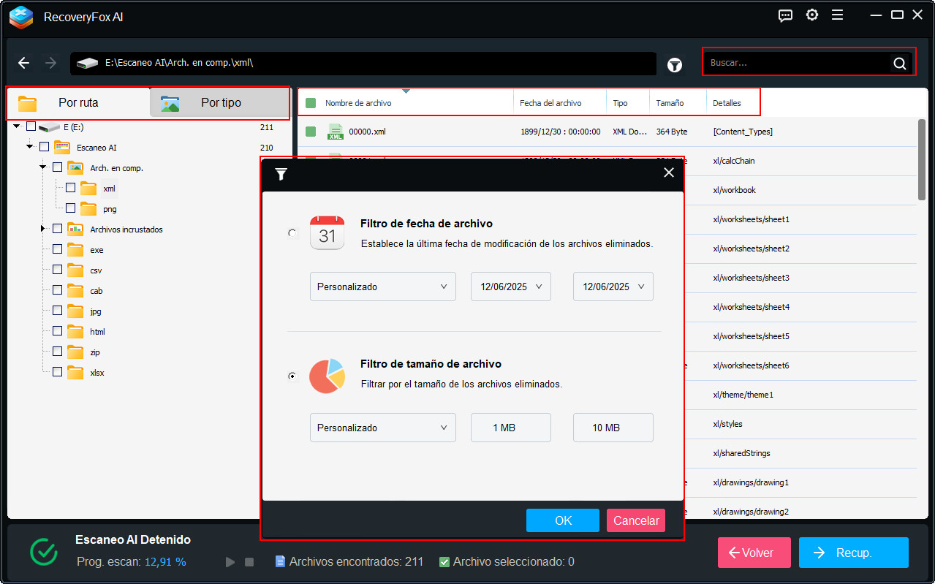Switch to the Por tipo tab
Image resolution: width=935 pixels, height=584 pixels.
point(219,102)
